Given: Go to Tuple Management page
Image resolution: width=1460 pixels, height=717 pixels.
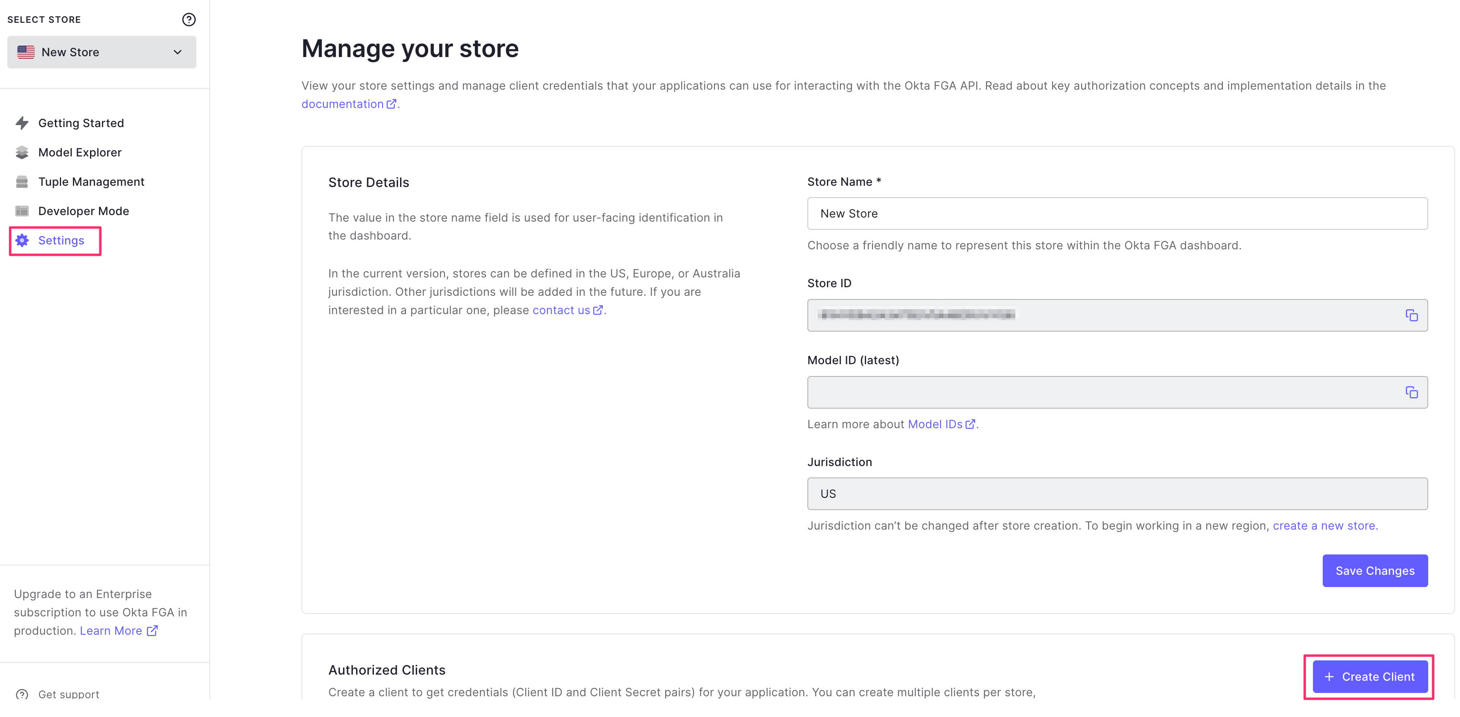Looking at the screenshot, I should point(91,182).
